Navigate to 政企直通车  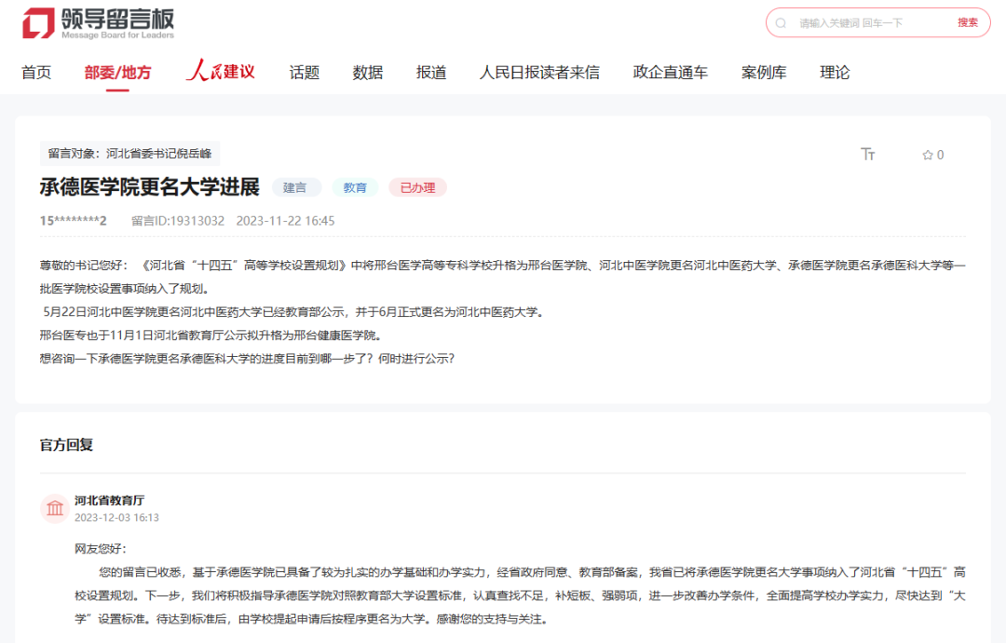[670, 73]
